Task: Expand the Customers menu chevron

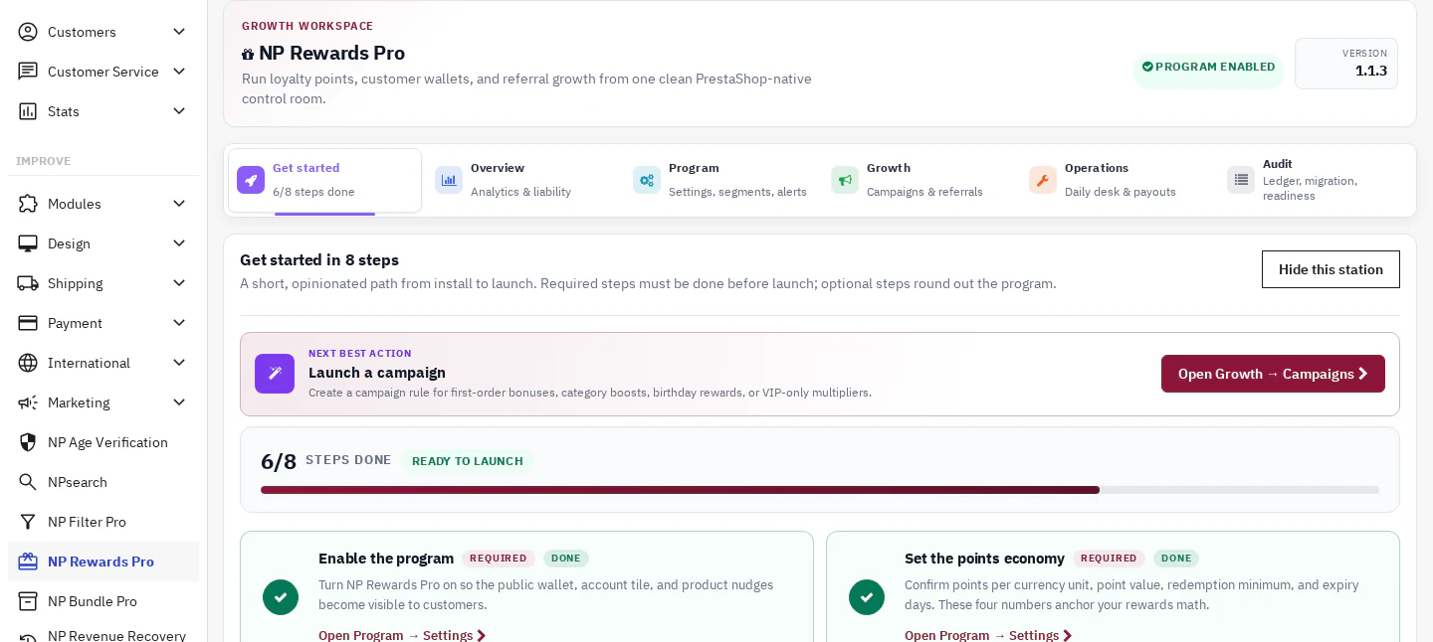Action: click(179, 32)
